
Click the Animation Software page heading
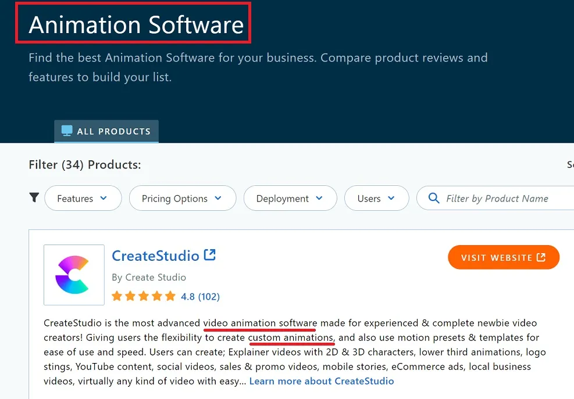(x=136, y=24)
